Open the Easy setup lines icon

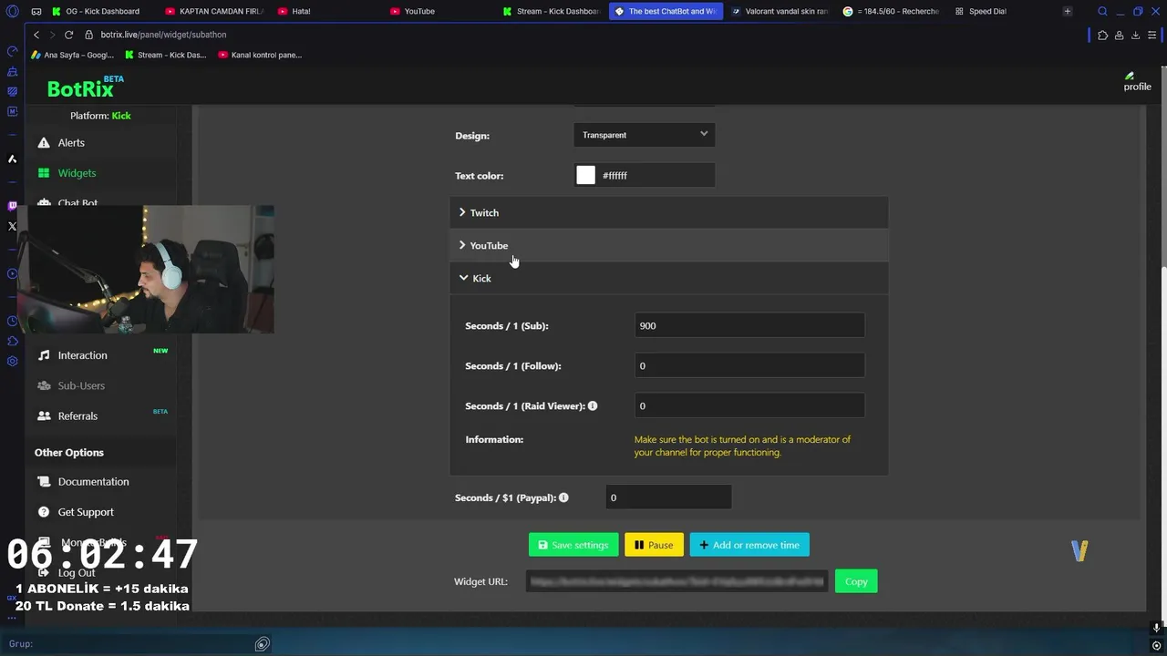pos(1152,36)
